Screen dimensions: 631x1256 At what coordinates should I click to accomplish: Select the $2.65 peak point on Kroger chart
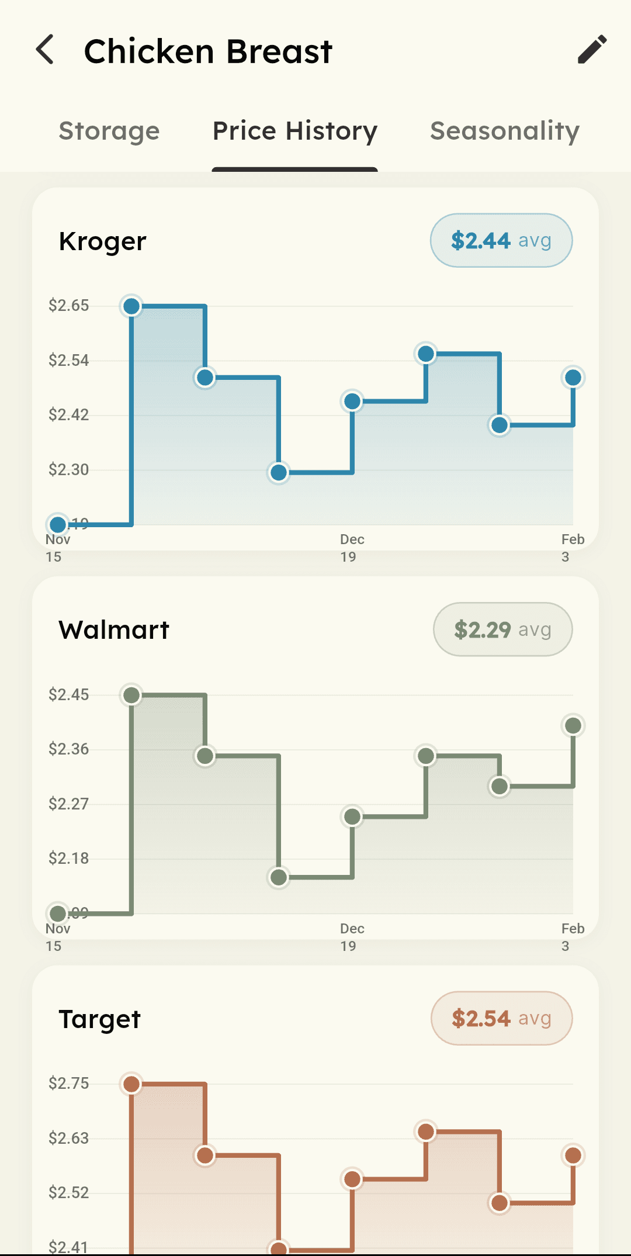(131, 306)
